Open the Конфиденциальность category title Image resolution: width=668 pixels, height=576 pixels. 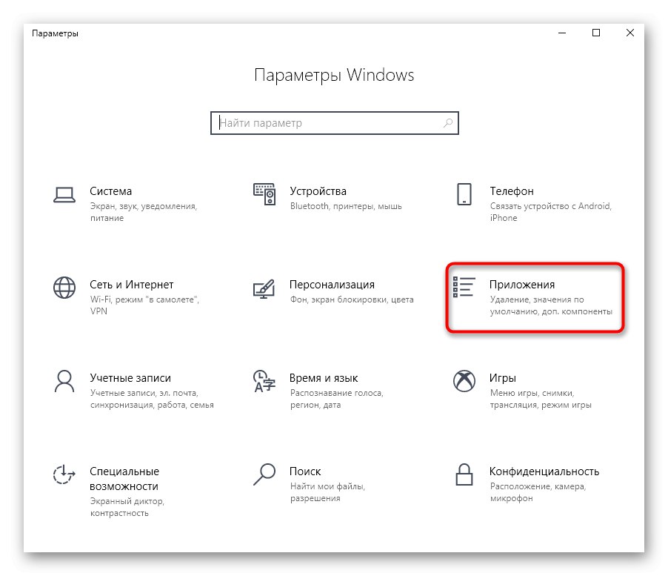pyautogui.click(x=544, y=471)
